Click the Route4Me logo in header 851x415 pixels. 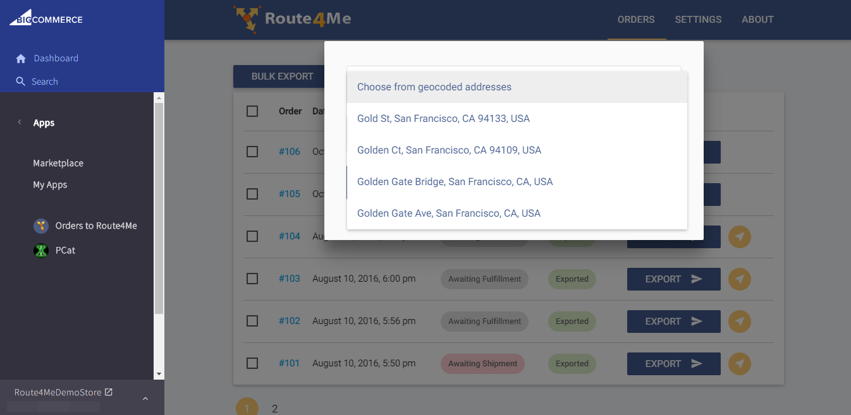click(292, 19)
